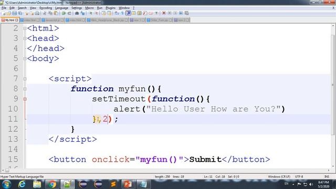
Task: Click the horizontal scrollbar right arrow
Action: click(329, 170)
